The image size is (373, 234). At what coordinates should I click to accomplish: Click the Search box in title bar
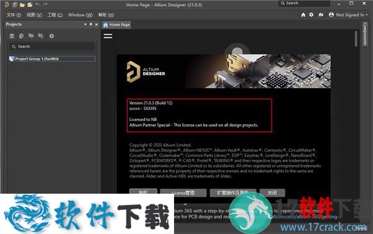[304, 3]
